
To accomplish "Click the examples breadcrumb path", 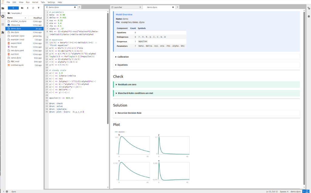I will click(16, 13).
